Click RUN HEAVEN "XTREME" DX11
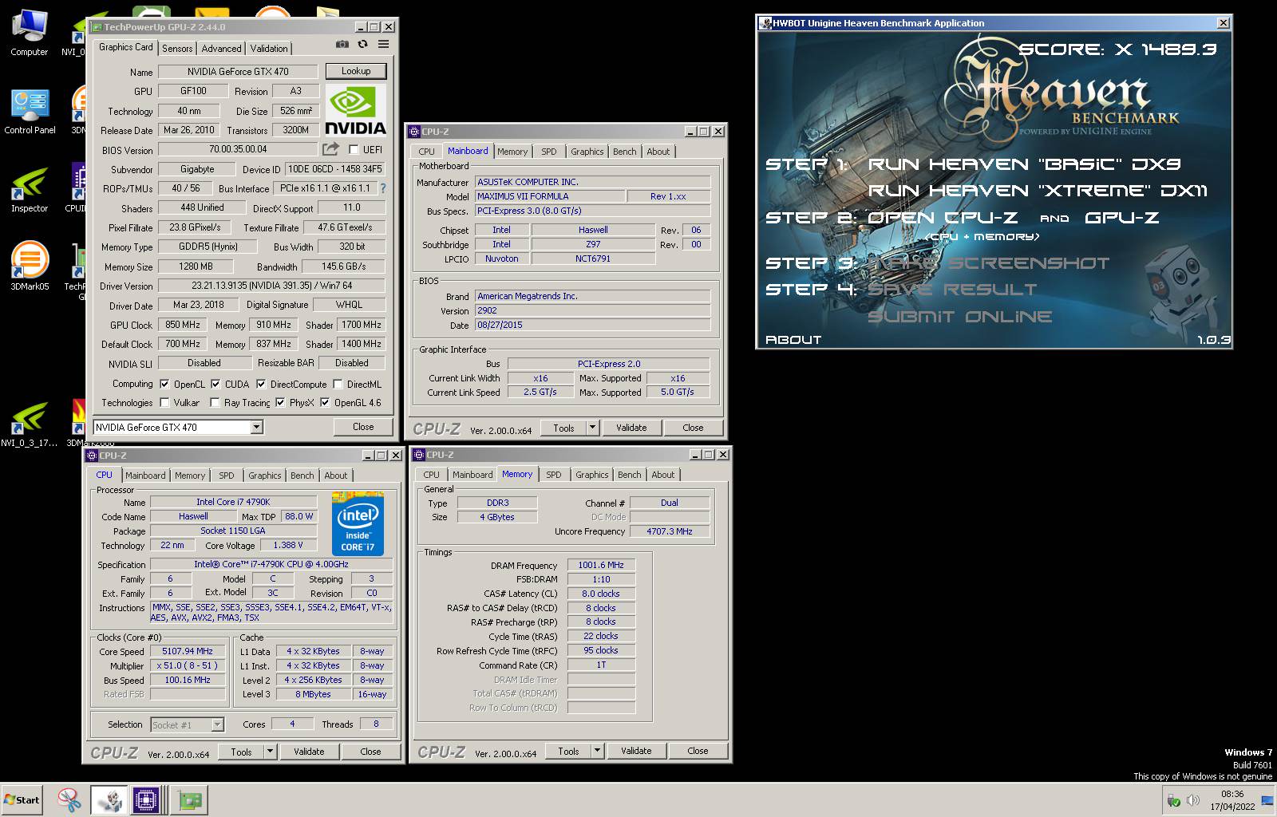Screen dimensions: 1277x817 pos(1038,191)
